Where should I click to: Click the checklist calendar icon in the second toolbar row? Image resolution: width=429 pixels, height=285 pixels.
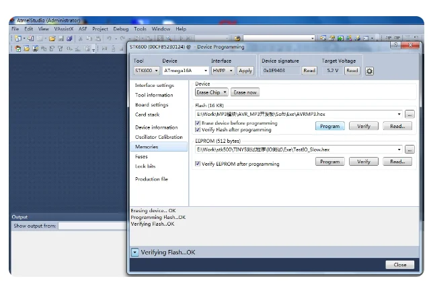point(18,49)
